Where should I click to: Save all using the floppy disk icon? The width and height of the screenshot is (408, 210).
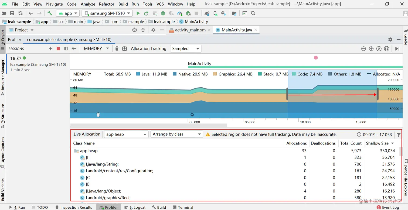pos(12,13)
